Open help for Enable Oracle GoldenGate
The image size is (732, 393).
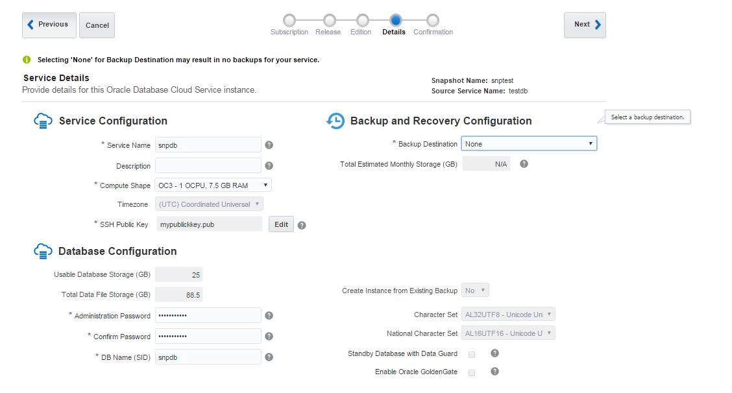[x=495, y=372]
